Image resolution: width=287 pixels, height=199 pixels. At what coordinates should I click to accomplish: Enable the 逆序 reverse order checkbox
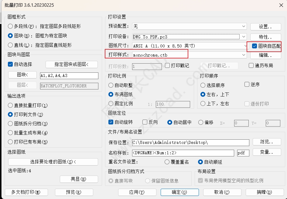point(247,84)
